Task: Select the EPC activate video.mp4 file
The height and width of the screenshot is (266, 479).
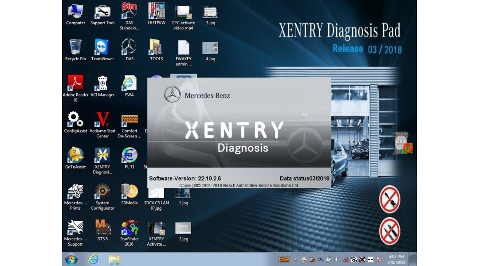Action: (183, 17)
